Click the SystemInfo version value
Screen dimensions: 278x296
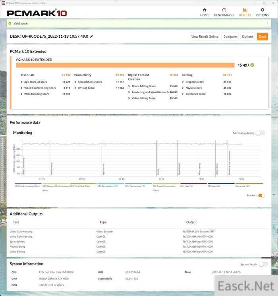click(131, 279)
